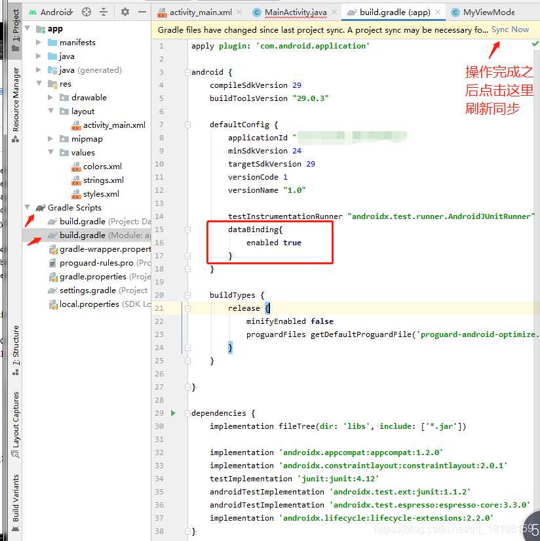Expand the drawable folder
Image resolution: width=540 pixels, height=541 pixels.
[50, 97]
